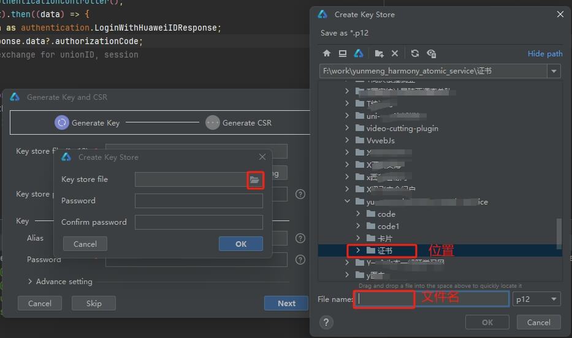Click Next in Generate Key and CSR

(x=286, y=303)
